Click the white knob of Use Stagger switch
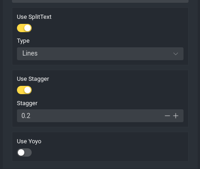200x169 pixels. point(28,90)
